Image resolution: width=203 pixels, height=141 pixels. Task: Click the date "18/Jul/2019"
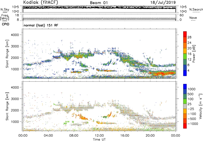pyautogui.click(x=163, y=3)
